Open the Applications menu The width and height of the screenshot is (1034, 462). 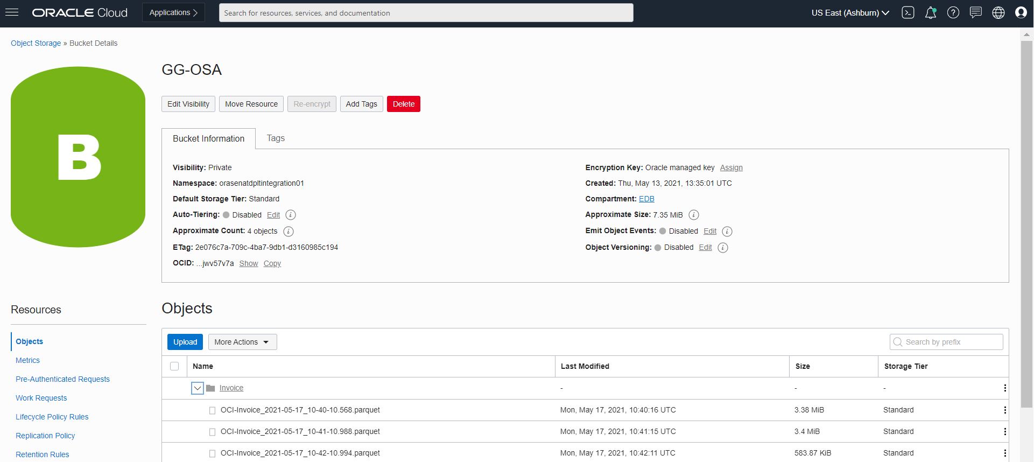pyautogui.click(x=173, y=13)
